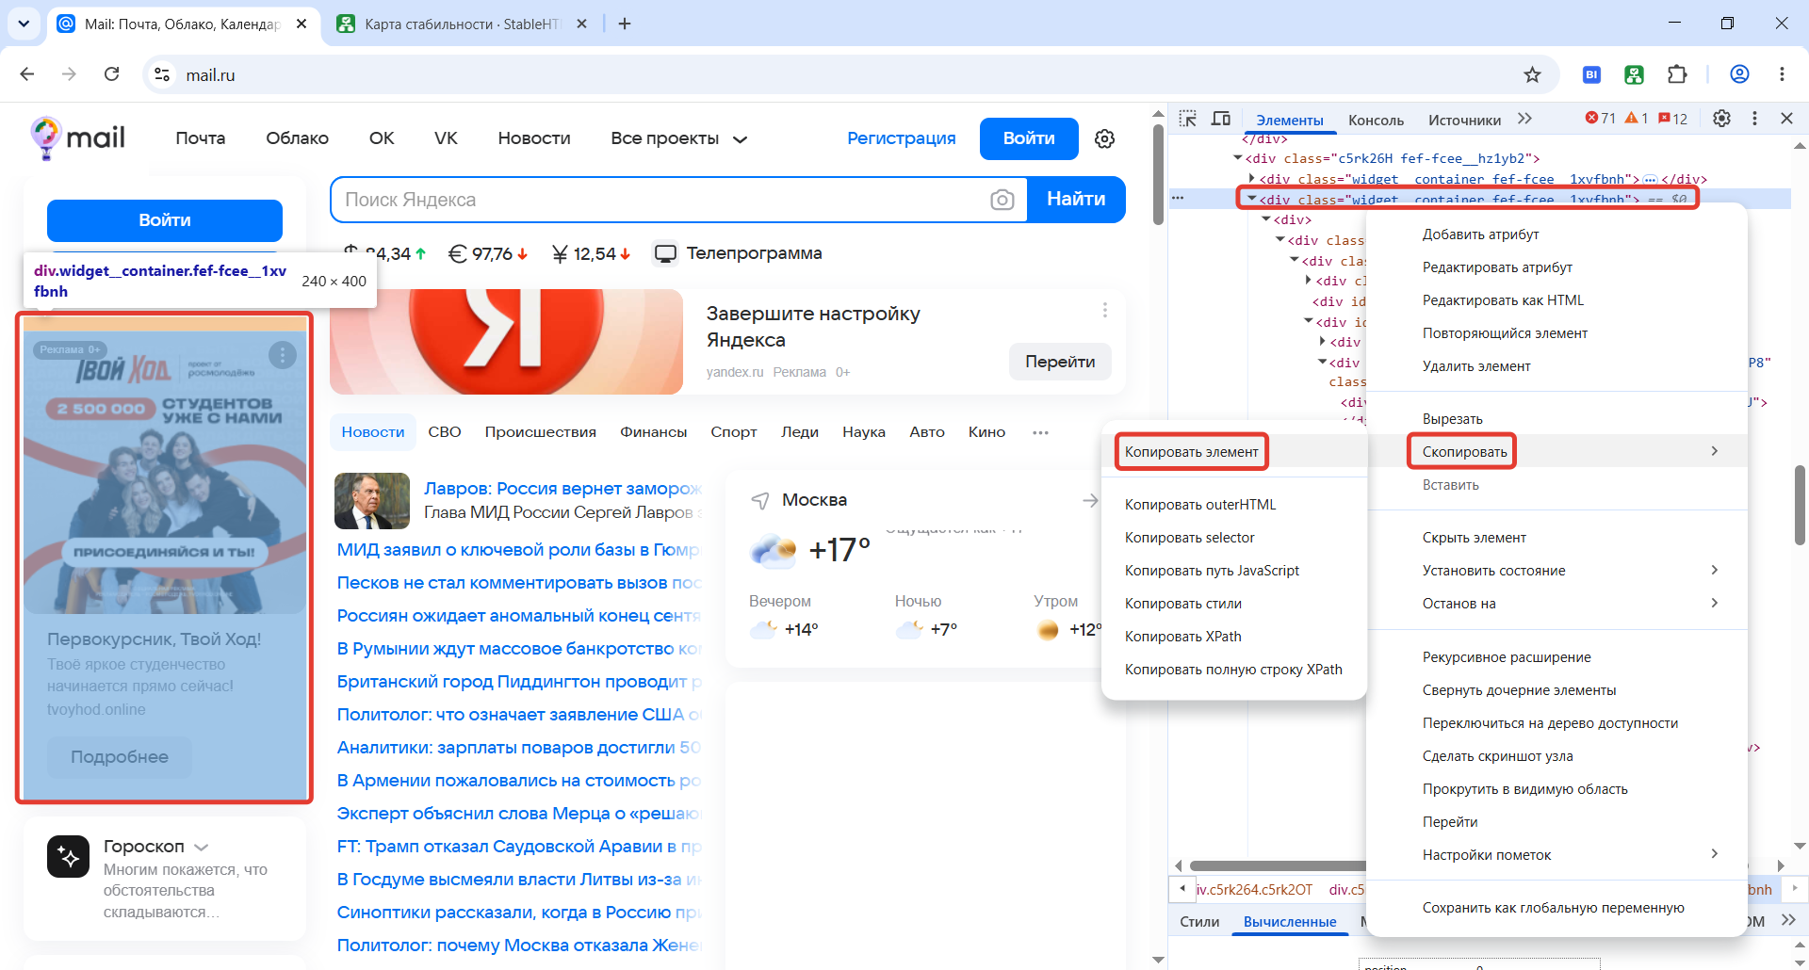Go back to the previous page

coord(27,74)
